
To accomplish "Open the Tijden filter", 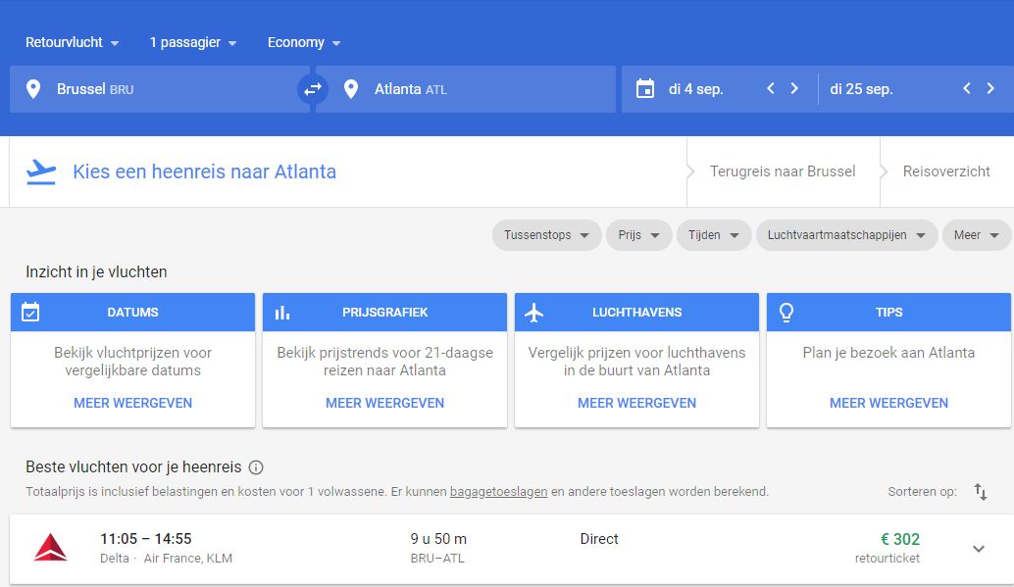I will 713,235.
